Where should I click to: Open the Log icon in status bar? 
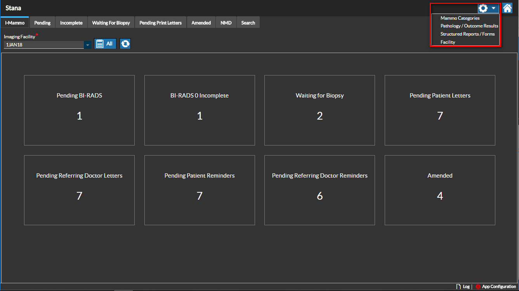point(463,287)
